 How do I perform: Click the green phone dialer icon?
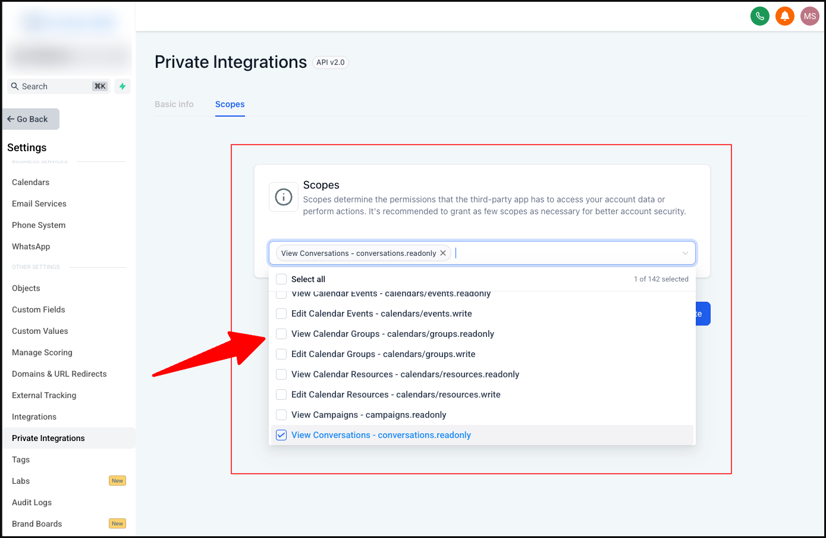(759, 16)
